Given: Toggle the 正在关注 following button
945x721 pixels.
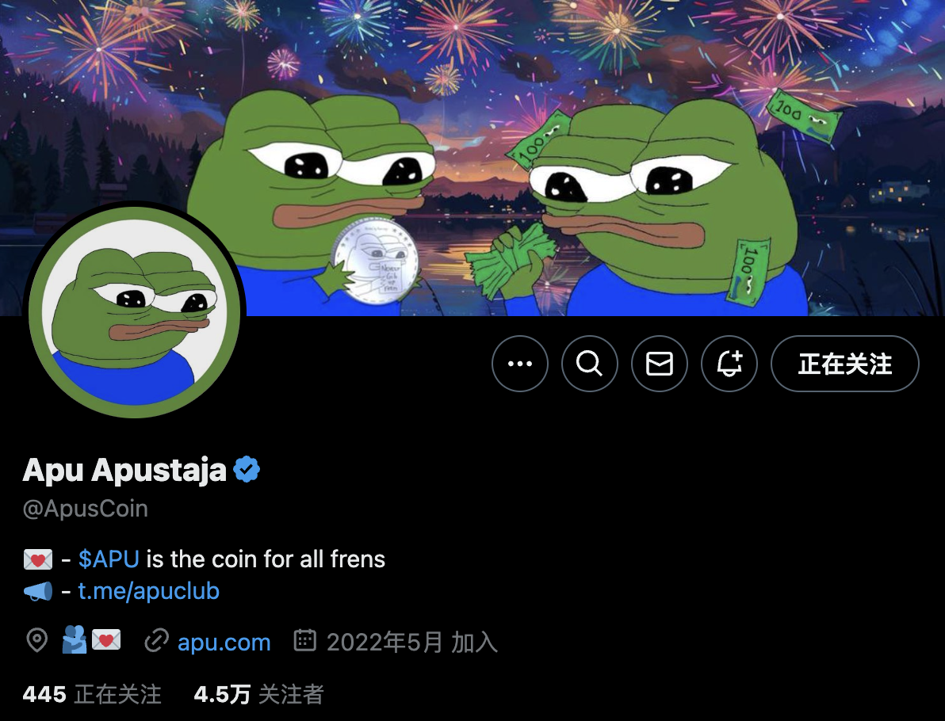Looking at the screenshot, I should click(844, 364).
